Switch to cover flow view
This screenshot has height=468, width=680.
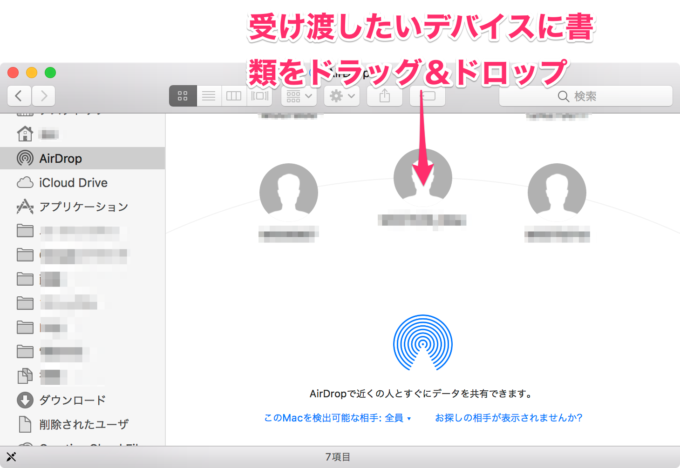click(259, 96)
